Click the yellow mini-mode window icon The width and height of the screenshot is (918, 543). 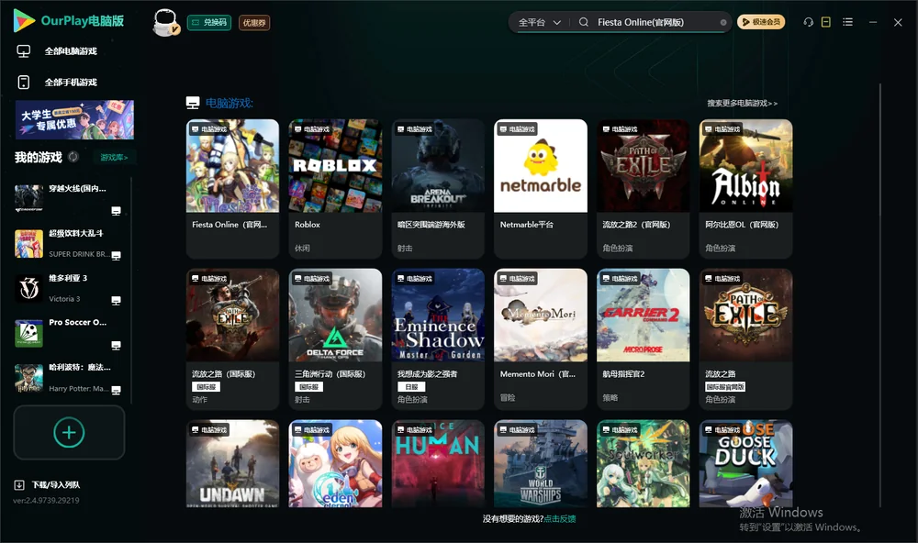click(x=826, y=22)
